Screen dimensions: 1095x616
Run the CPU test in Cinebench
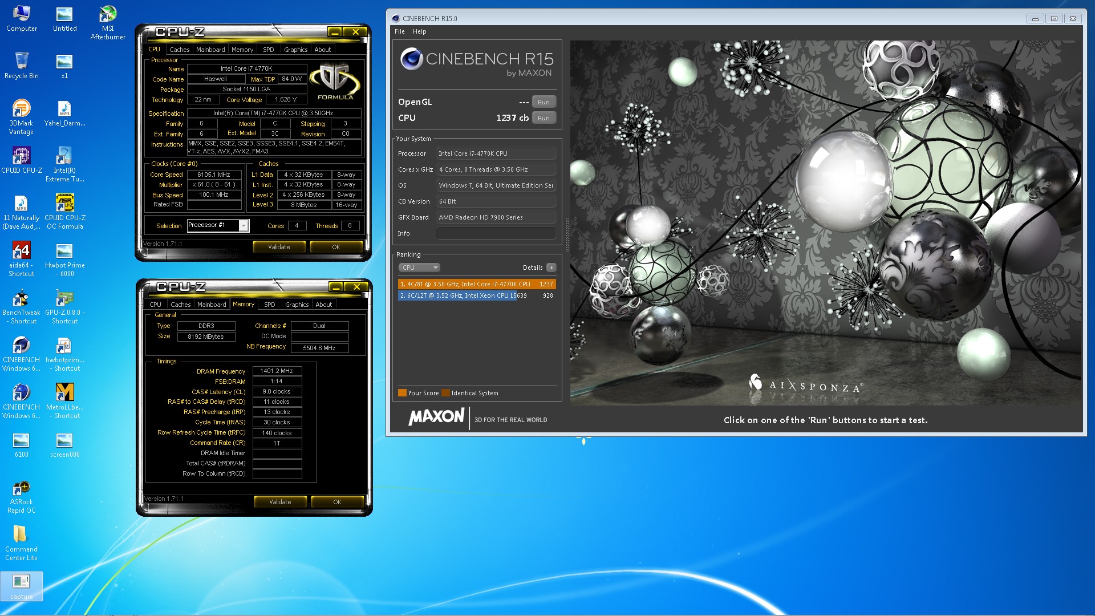tap(544, 118)
